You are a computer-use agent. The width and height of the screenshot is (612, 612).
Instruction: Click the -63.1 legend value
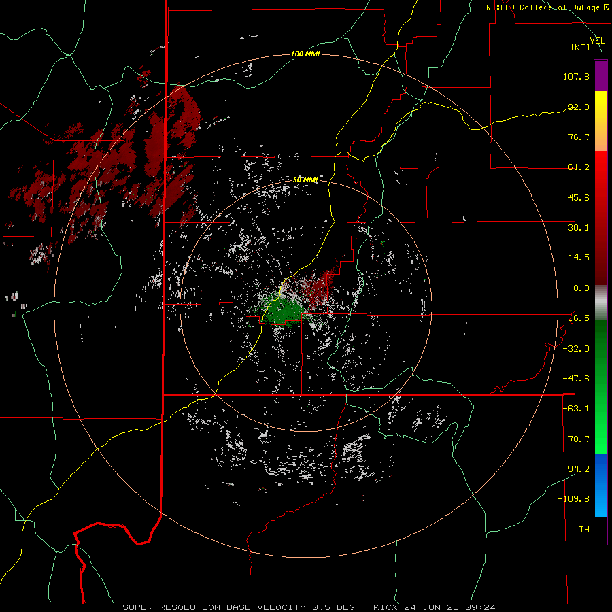point(576,409)
